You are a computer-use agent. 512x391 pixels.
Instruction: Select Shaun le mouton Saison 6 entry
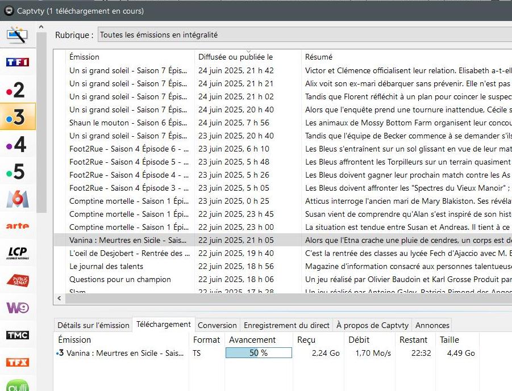pos(128,123)
